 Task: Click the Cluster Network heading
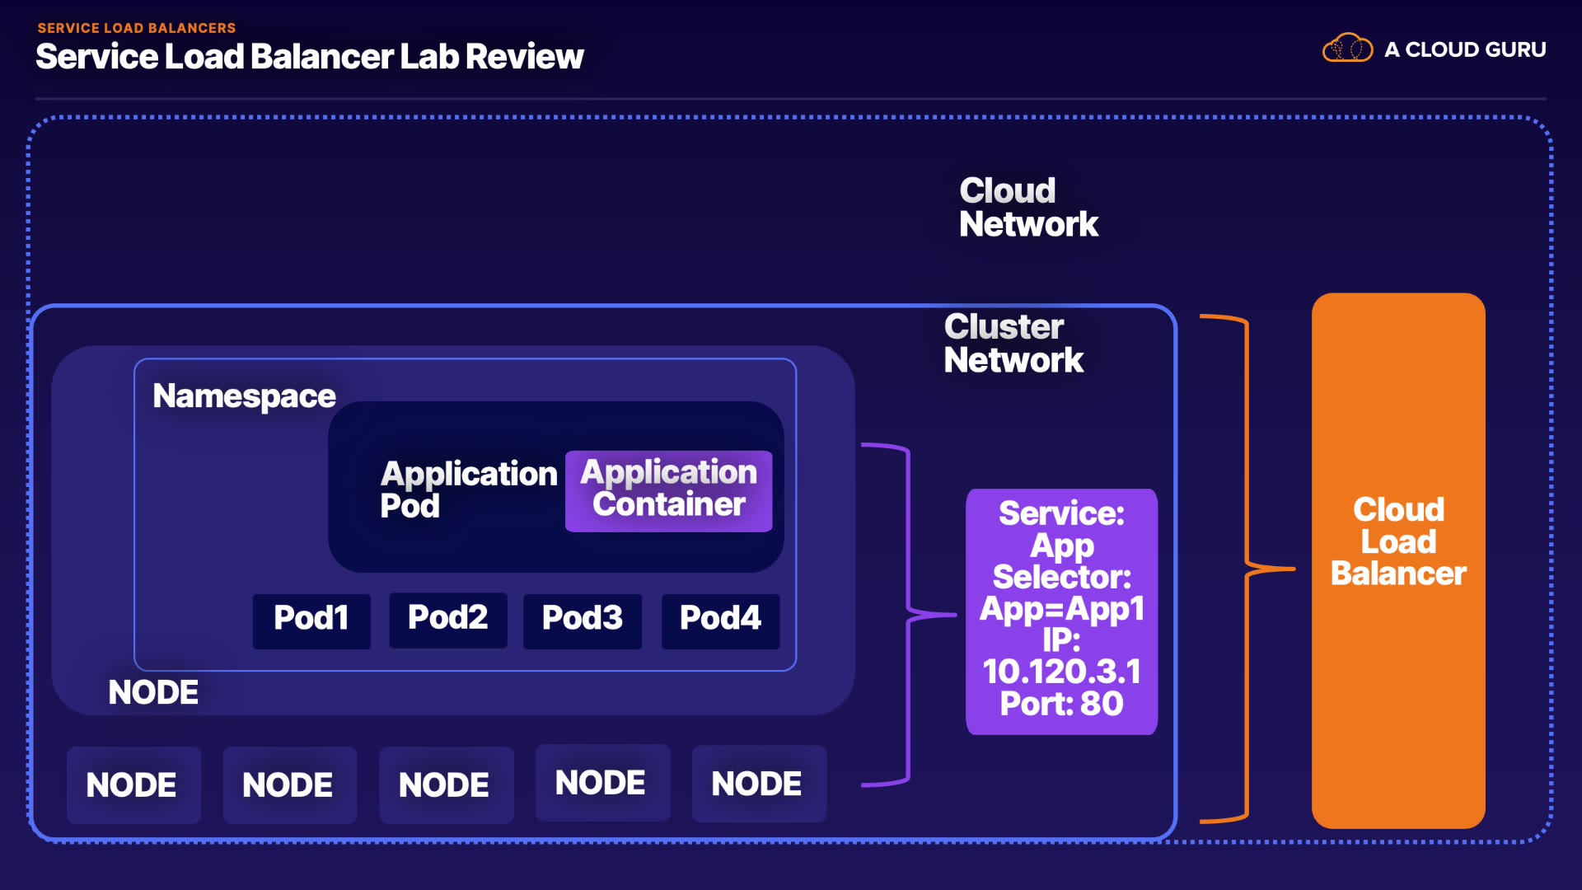point(1013,344)
